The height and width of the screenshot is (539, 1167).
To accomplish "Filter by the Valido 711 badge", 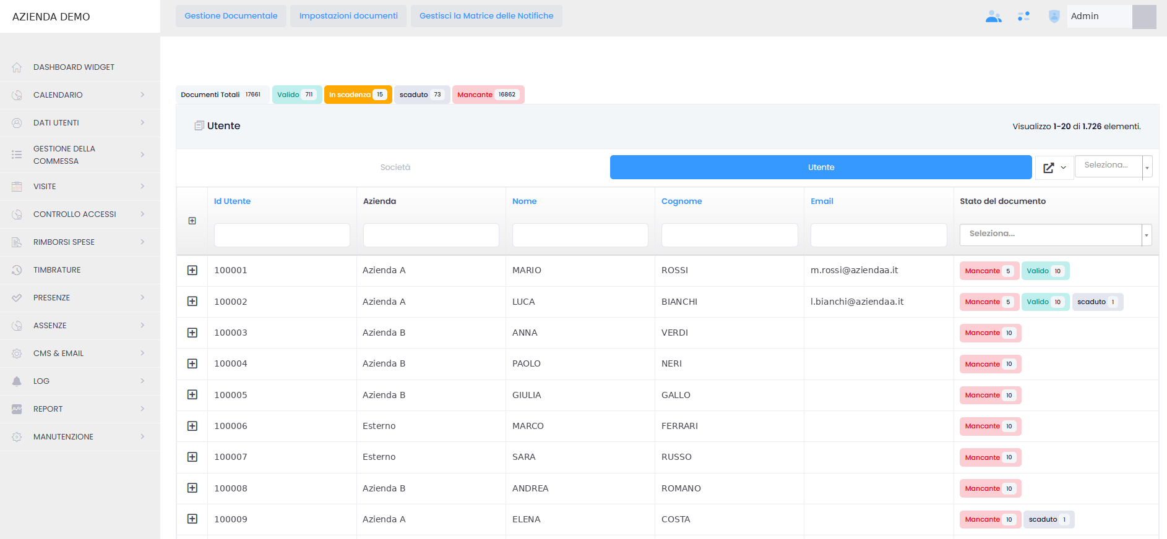I will click(297, 95).
